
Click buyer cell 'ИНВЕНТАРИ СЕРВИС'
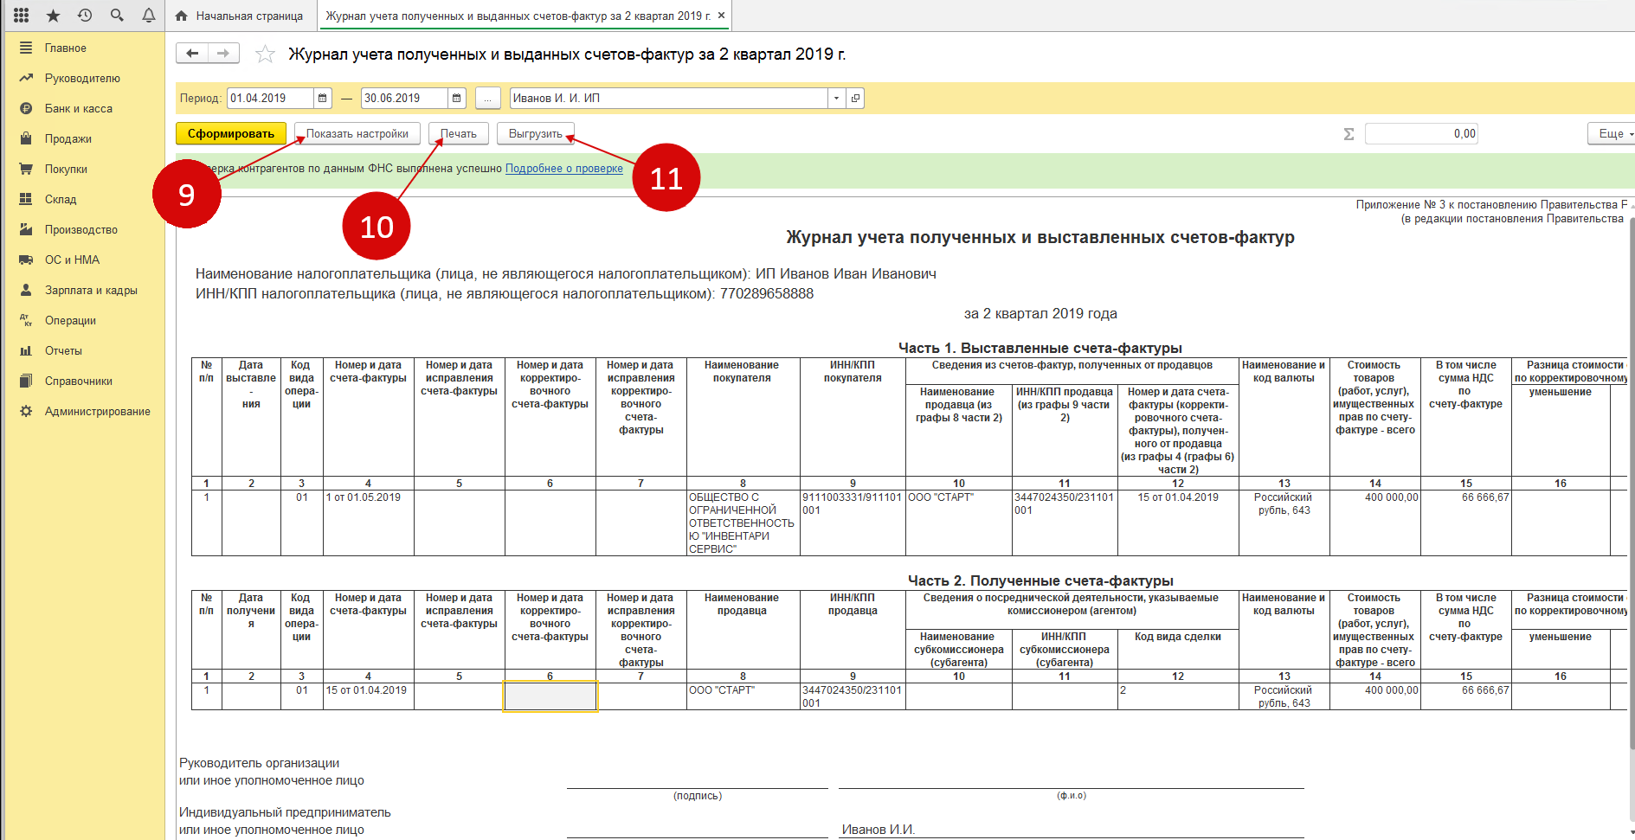click(742, 523)
